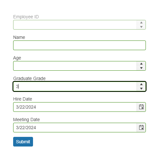The image size is (159, 160).
Task: Select the Age input field
Action: tap(75, 66)
